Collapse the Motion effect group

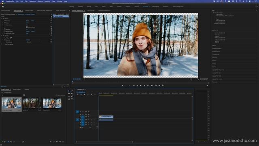2,19
